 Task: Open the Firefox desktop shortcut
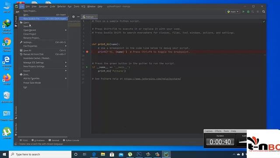coord(7,79)
